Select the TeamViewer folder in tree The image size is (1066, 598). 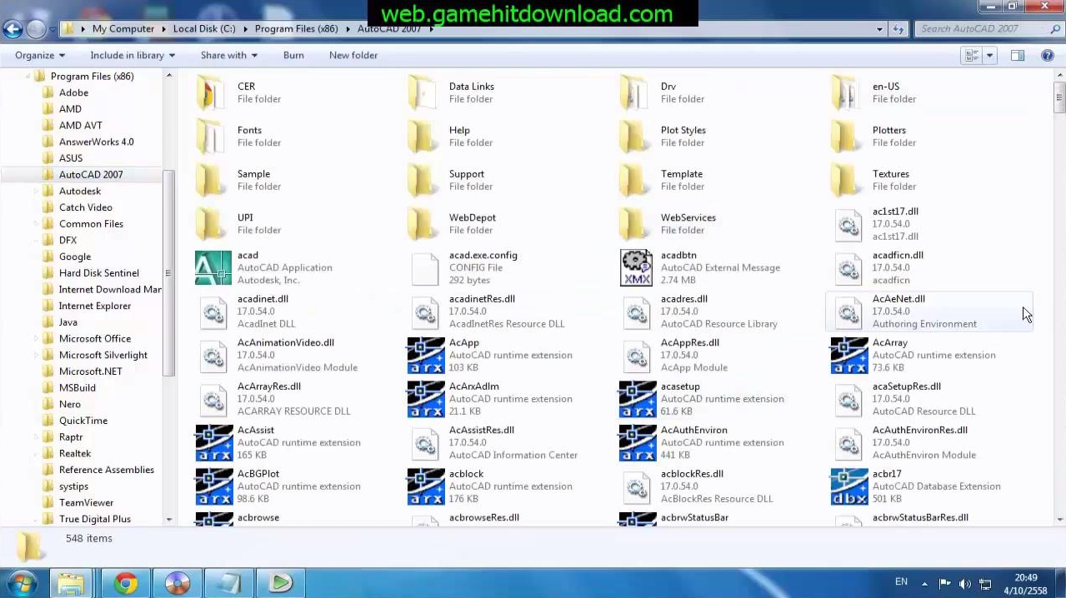[86, 502]
